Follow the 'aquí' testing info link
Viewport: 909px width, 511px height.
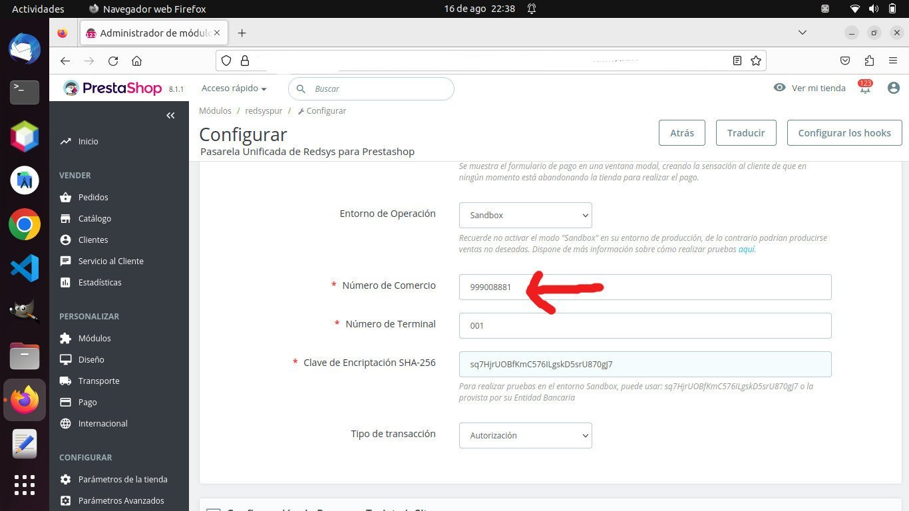(x=746, y=250)
